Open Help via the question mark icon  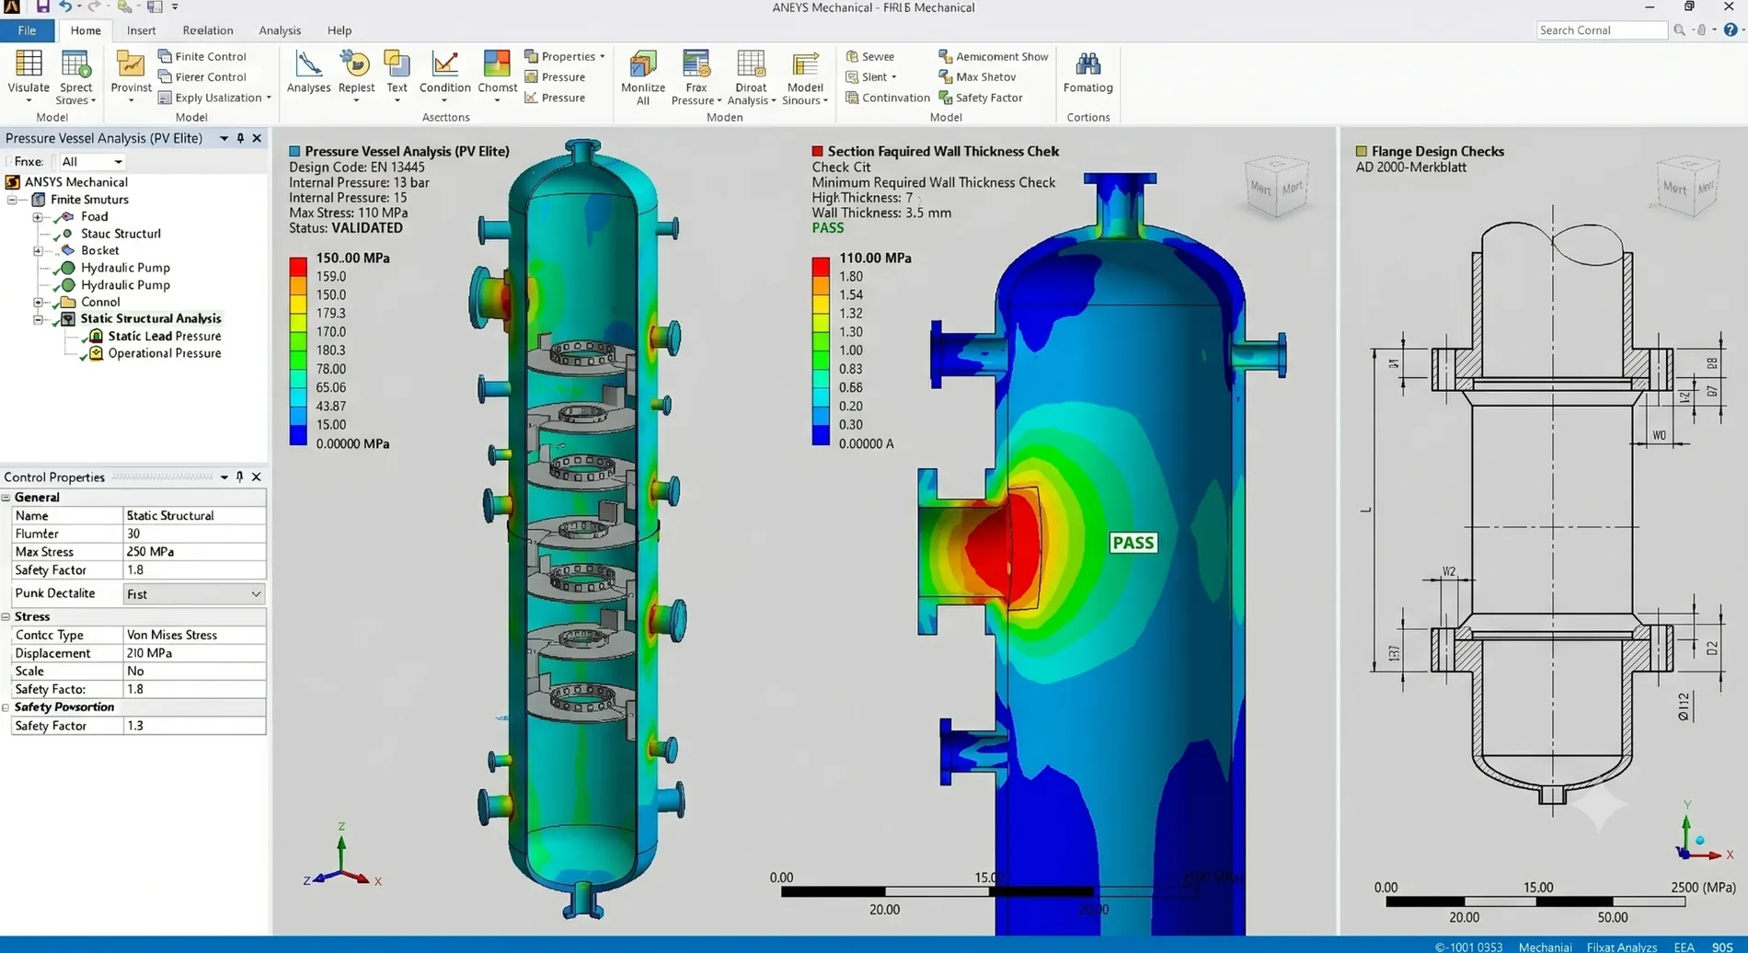(x=1730, y=30)
